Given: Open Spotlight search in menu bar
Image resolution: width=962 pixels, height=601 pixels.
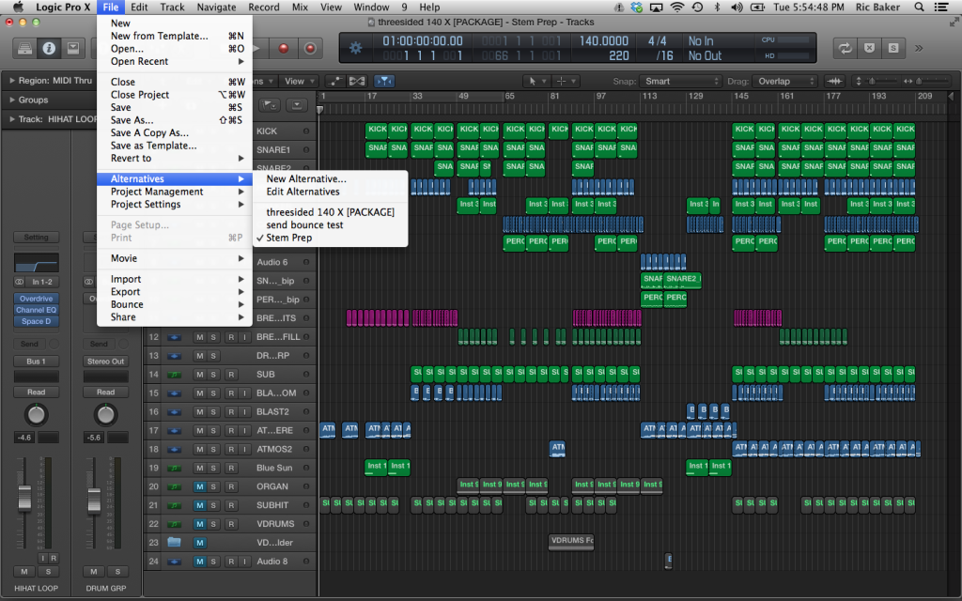Looking at the screenshot, I should click(x=919, y=8).
